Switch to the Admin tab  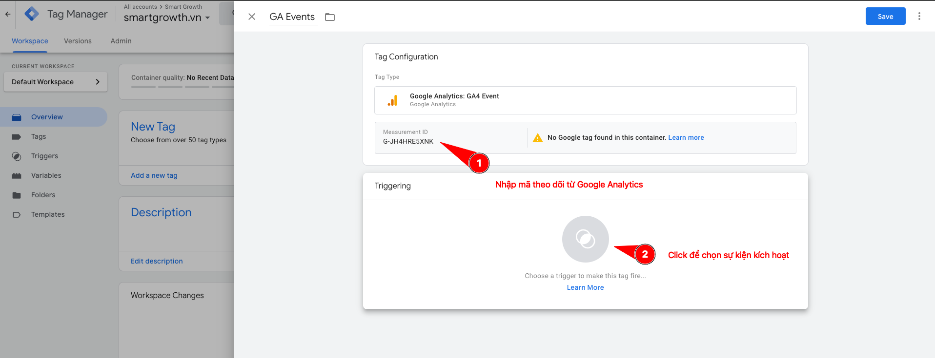pyautogui.click(x=121, y=41)
